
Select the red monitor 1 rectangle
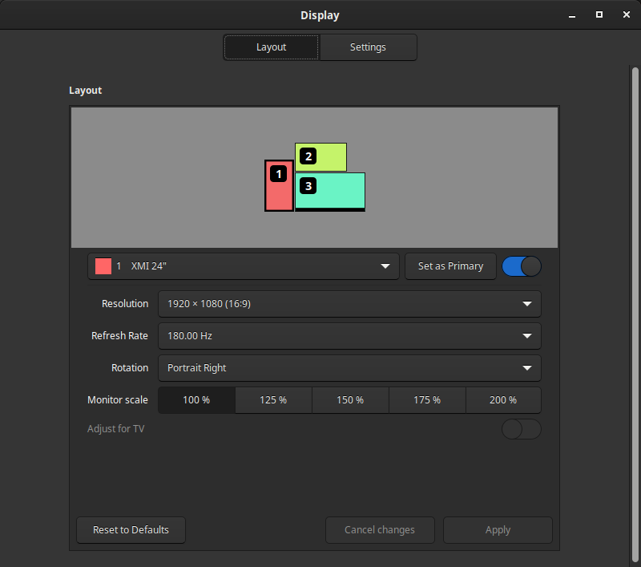(279, 196)
